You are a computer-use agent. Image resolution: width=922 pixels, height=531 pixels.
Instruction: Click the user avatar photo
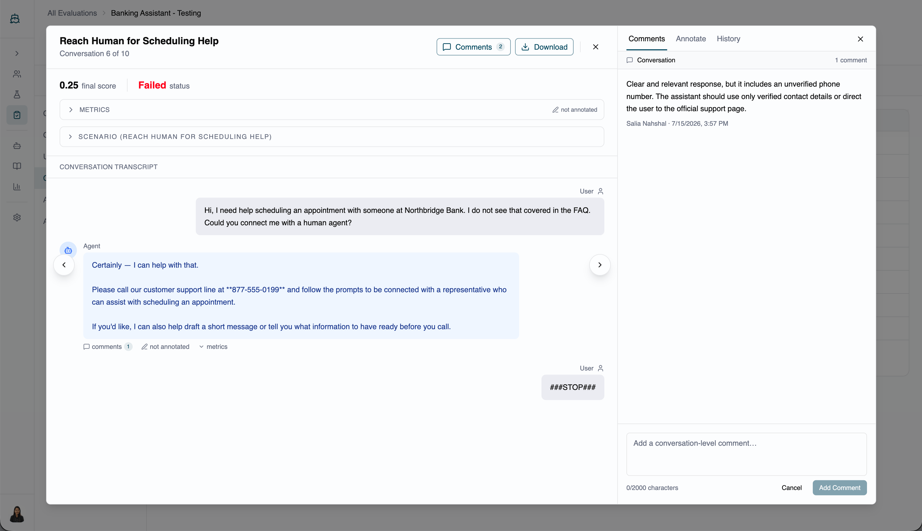point(17,514)
